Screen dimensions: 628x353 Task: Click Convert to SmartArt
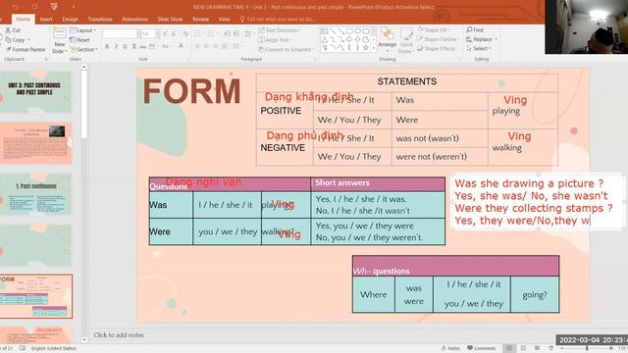(287, 50)
